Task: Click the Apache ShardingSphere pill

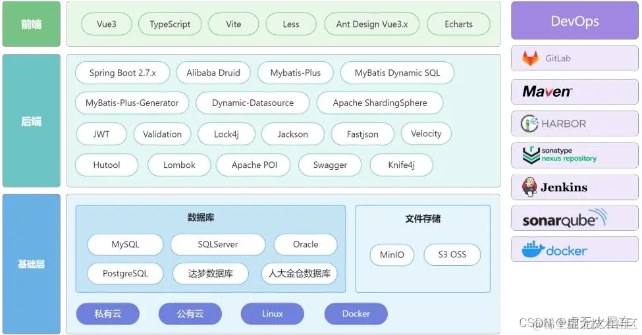Action: (x=379, y=103)
